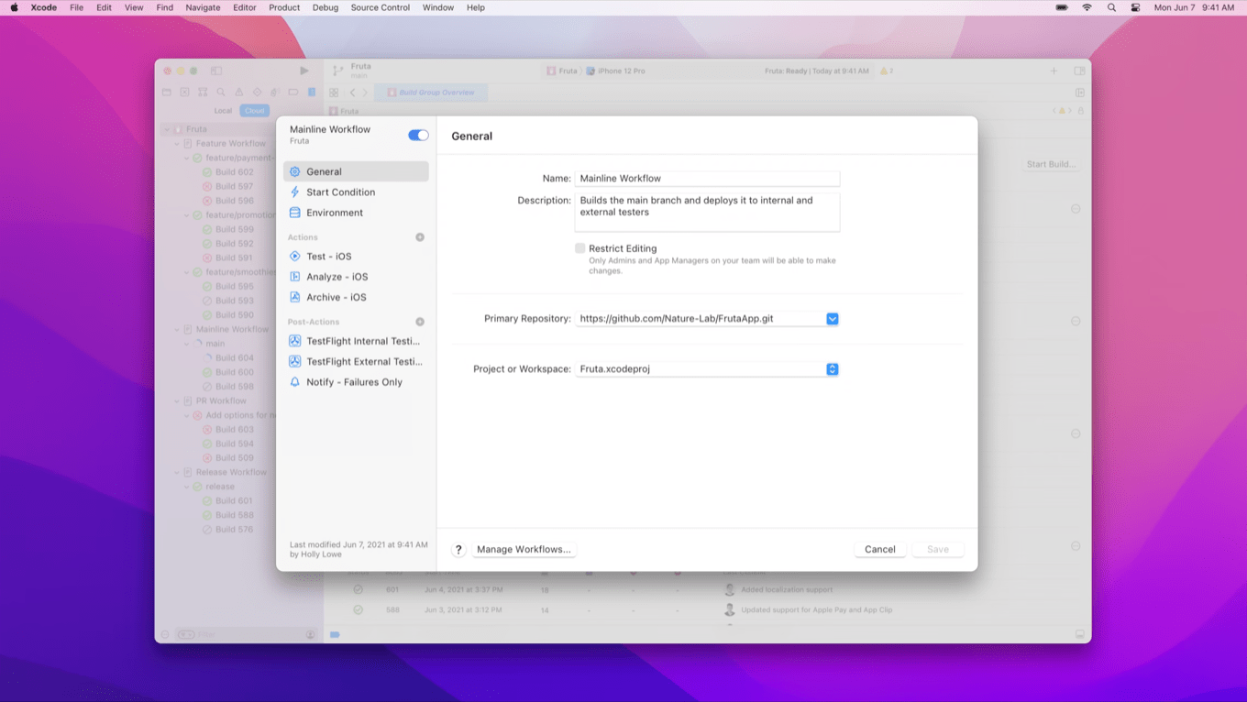This screenshot has width=1247, height=702.
Task: Open the File menu
Action: [76, 7]
